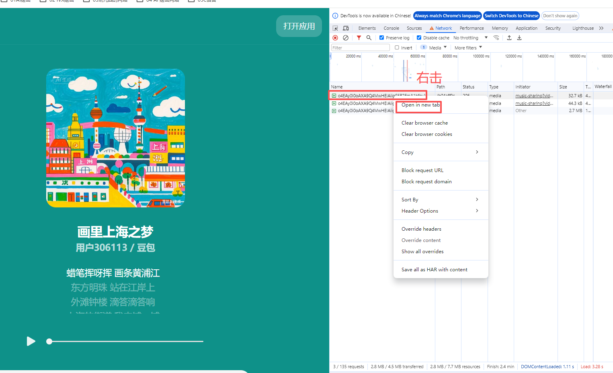This screenshot has width=613, height=373.
Task: Click the 画里上海之梦 album cover
Action: (115, 138)
